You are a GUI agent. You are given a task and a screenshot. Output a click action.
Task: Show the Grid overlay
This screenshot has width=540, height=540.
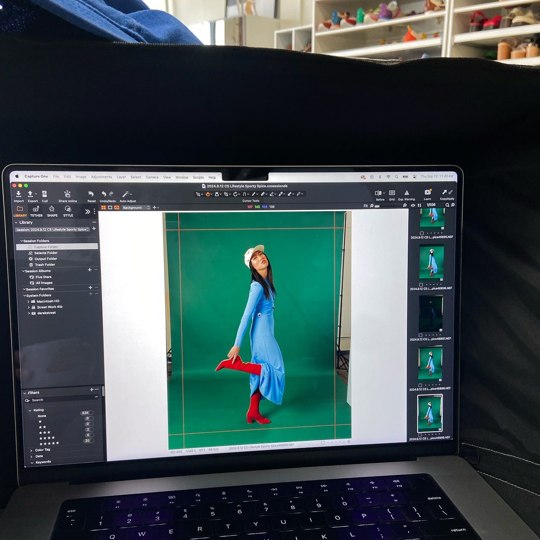392,193
